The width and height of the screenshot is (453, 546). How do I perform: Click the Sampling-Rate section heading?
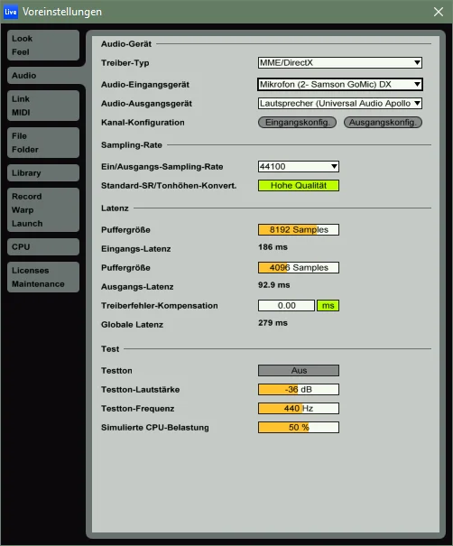[131, 145]
